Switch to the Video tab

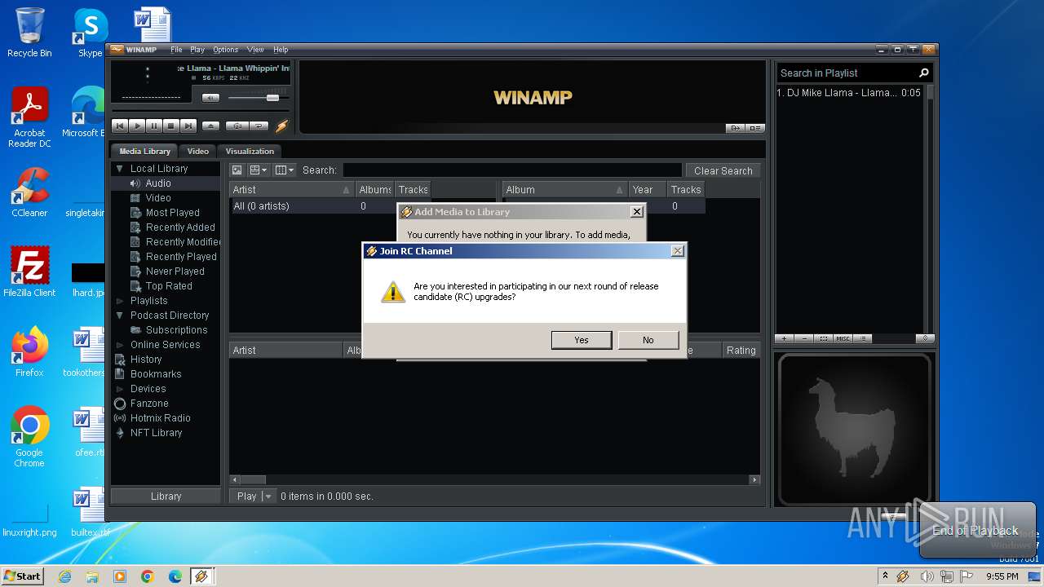[198, 151]
